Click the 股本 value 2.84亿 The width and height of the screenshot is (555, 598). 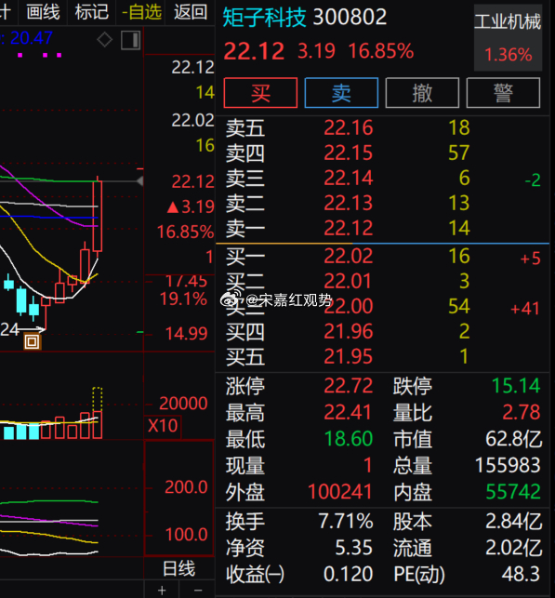pyautogui.click(x=513, y=522)
